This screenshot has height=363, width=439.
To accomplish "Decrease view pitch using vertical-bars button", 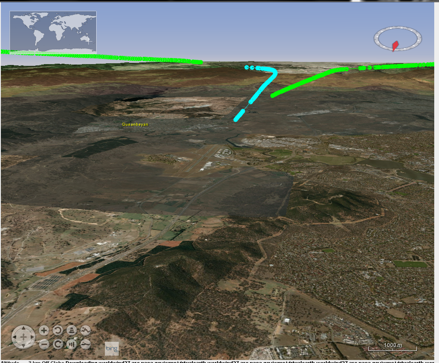I will coord(72,344).
